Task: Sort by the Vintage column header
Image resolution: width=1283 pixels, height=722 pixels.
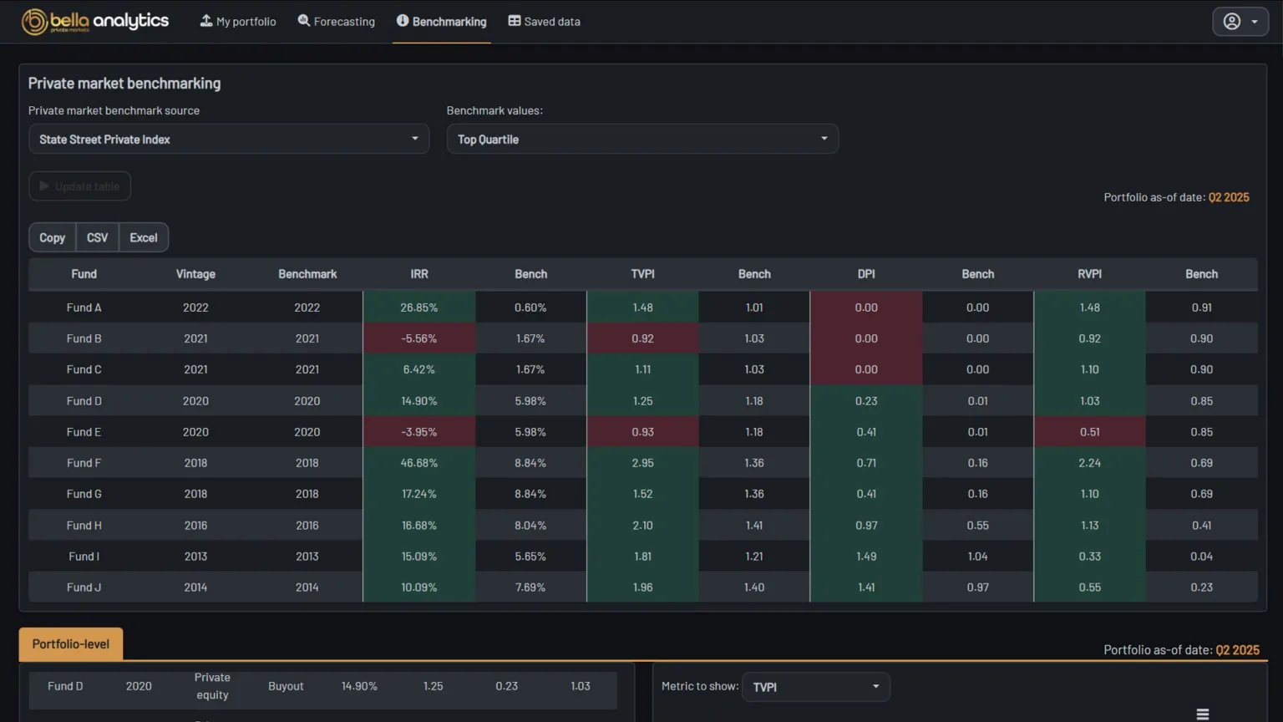Action: click(195, 274)
